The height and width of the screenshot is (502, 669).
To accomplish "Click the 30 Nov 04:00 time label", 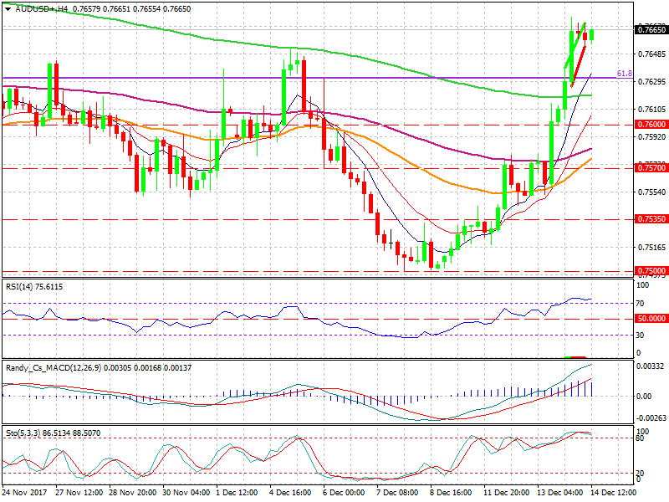I will (x=186, y=492).
